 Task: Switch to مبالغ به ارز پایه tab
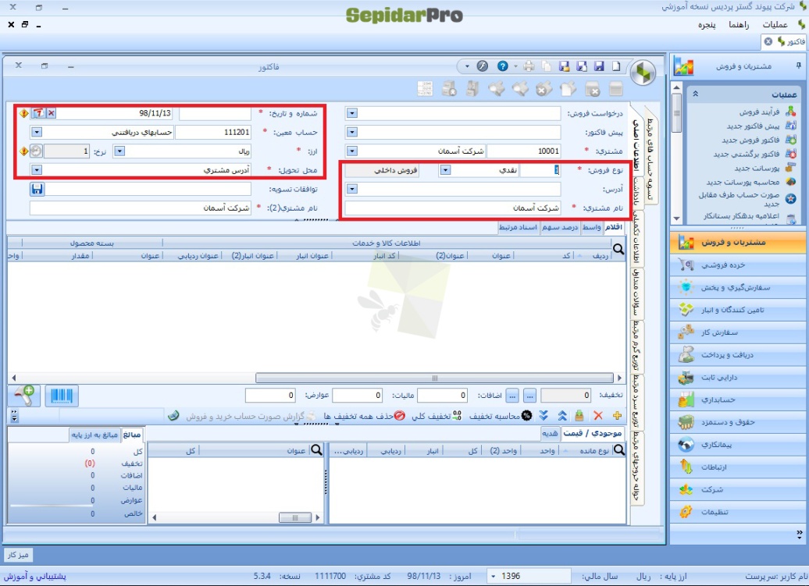(x=95, y=435)
